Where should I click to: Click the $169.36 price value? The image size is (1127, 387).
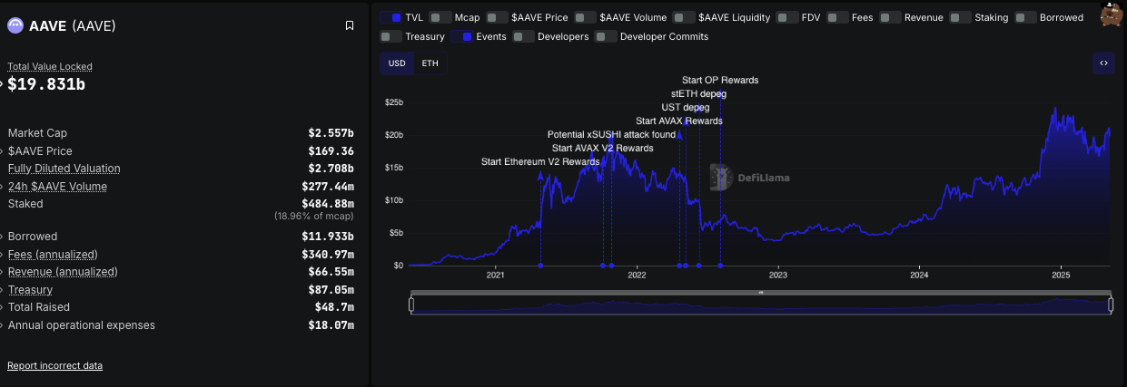pyautogui.click(x=331, y=151)
